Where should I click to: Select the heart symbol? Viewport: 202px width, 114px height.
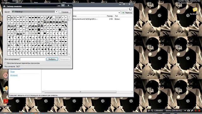click(57, 26)
